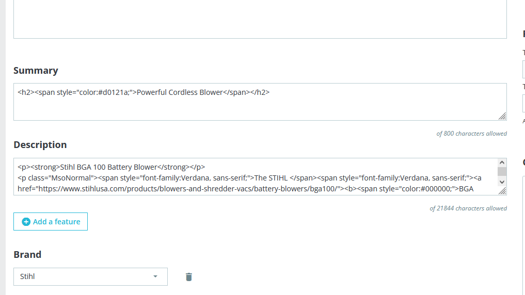Open the Stihl brand combo box
Screen dimensions: 525x295
(90, 276)
